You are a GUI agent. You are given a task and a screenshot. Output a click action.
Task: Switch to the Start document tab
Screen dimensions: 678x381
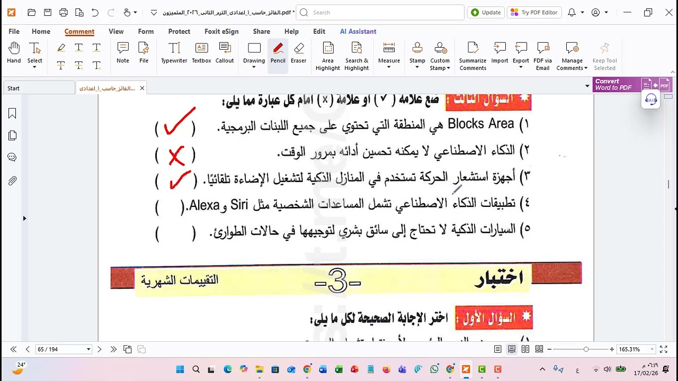pyautogui.click(x=38, y=88)
